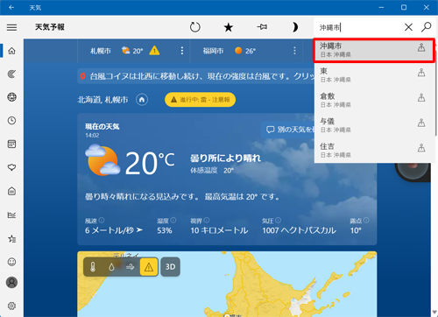This screenshot has width=438, height=317.
Task: Pin this location to Start
Action: click(262, 27)
